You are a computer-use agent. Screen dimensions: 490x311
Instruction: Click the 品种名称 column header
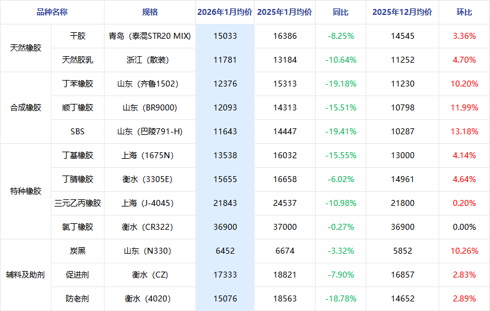tap(52, 12)
